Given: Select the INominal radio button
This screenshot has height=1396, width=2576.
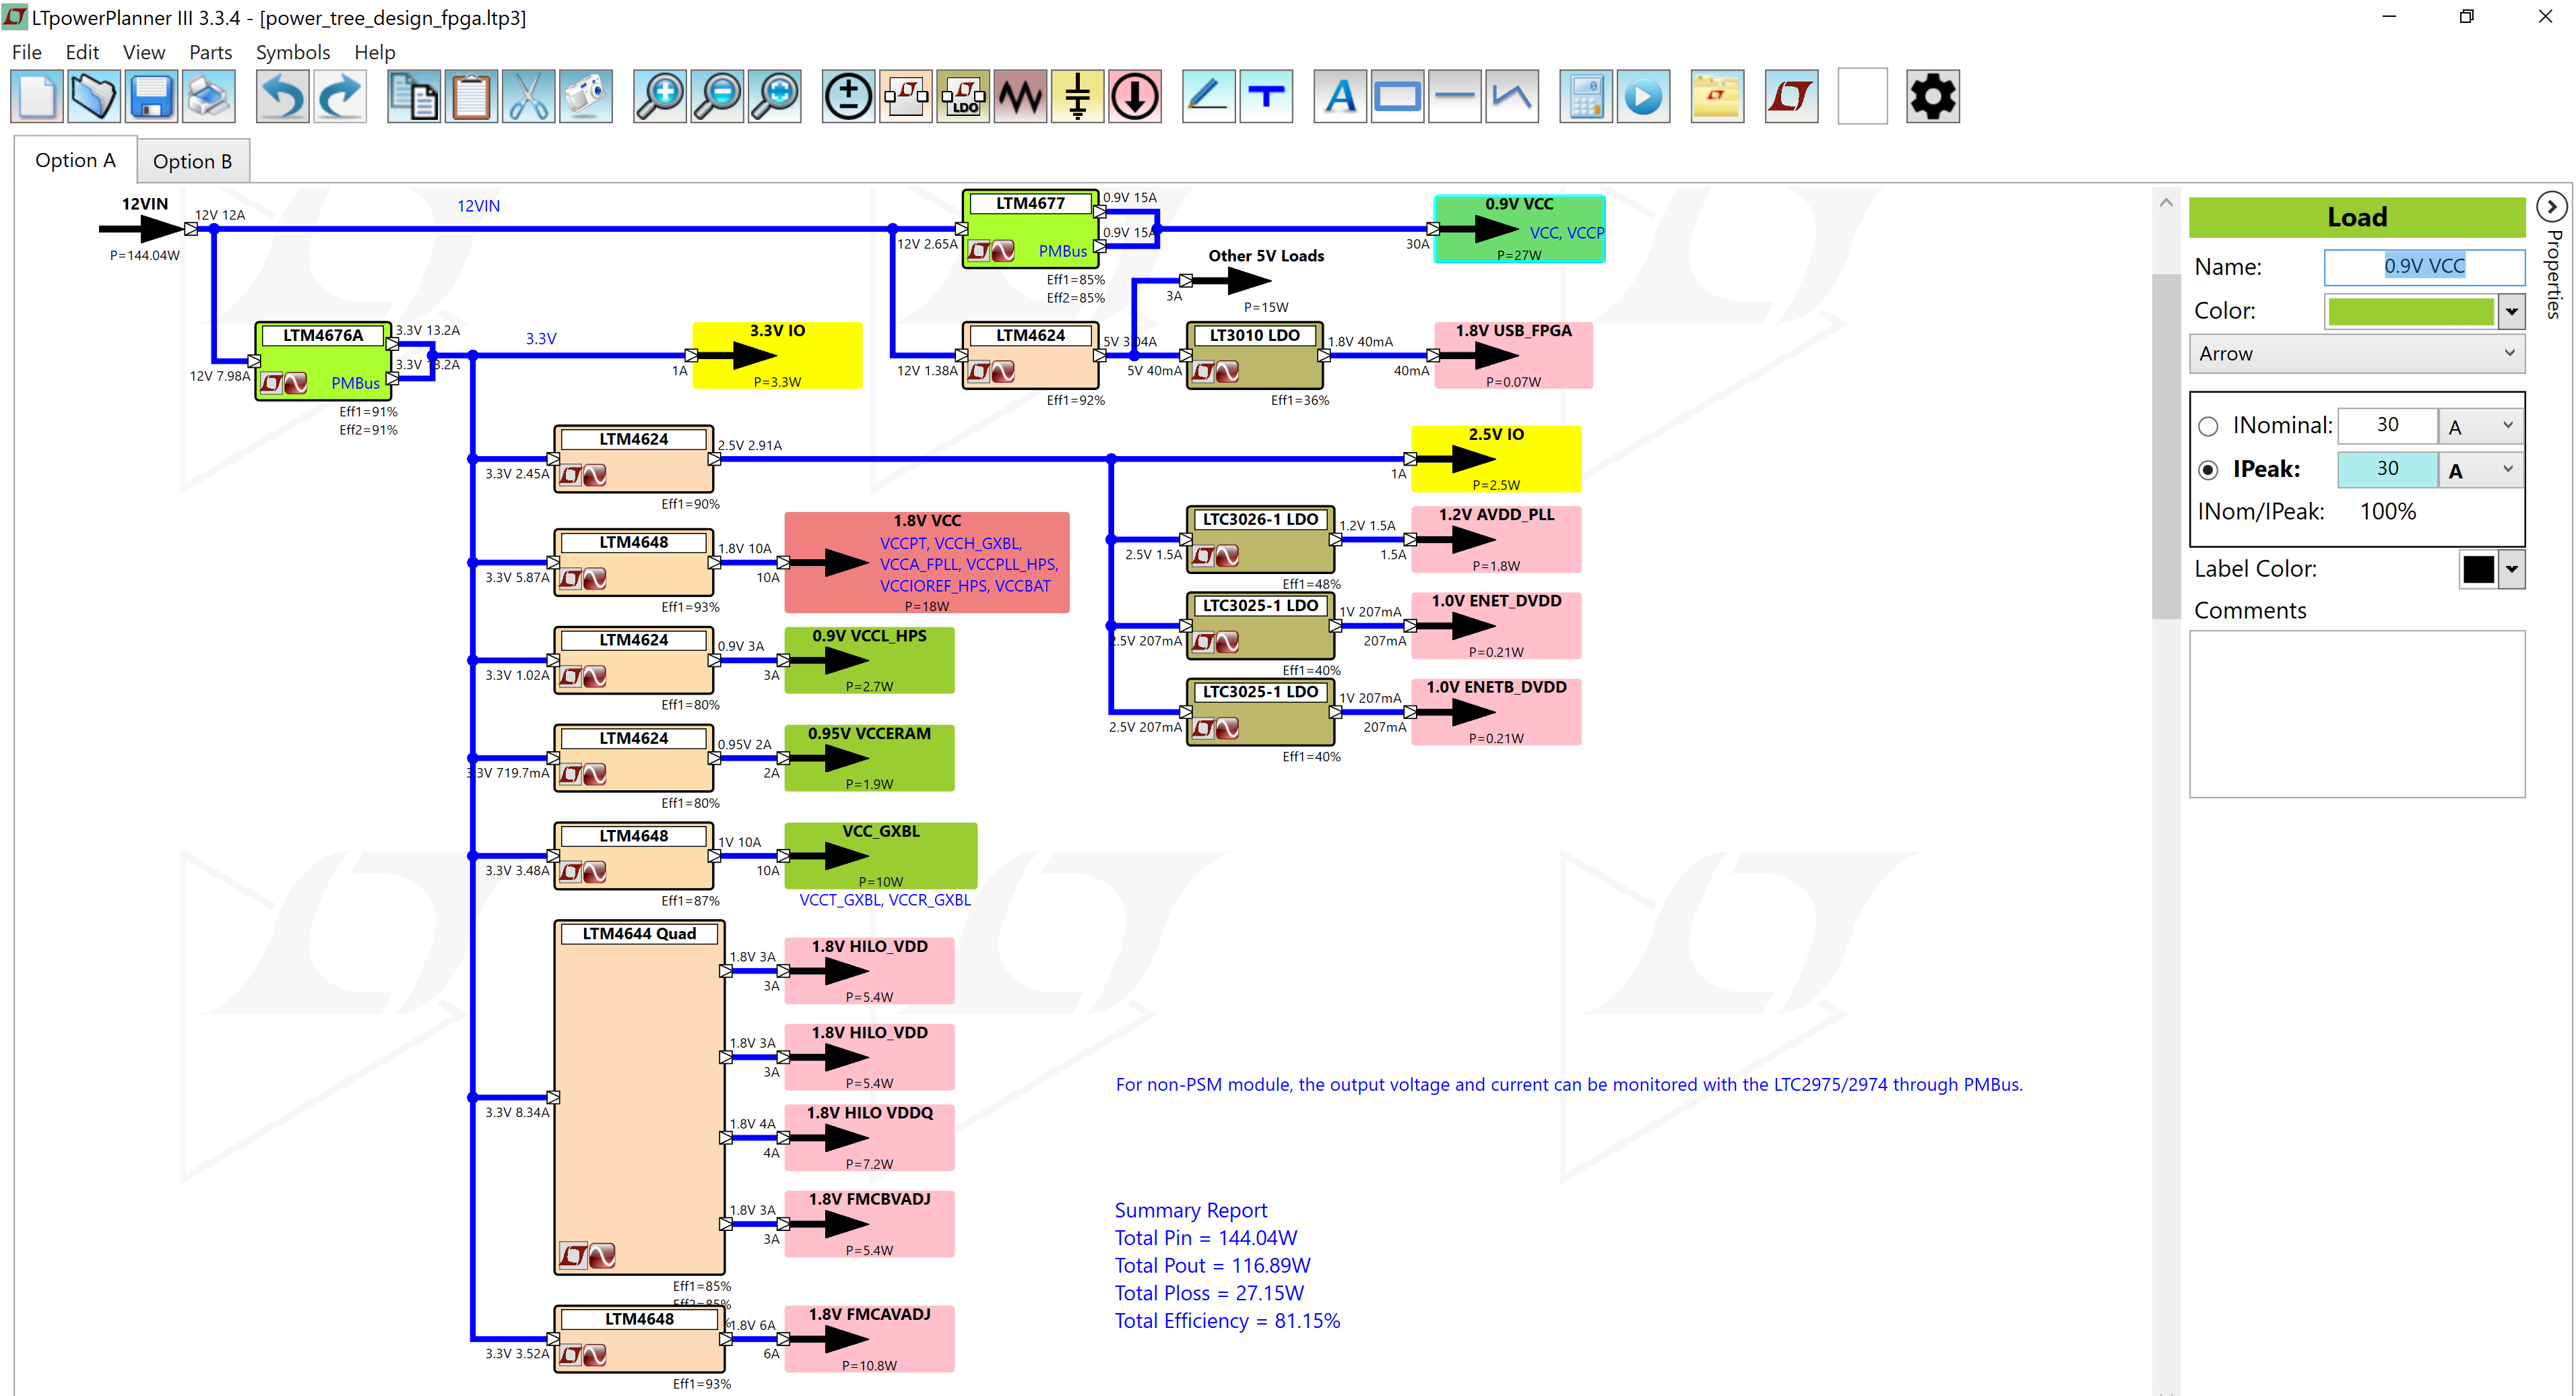Looking at the screenshot, I should point(2210,425).
